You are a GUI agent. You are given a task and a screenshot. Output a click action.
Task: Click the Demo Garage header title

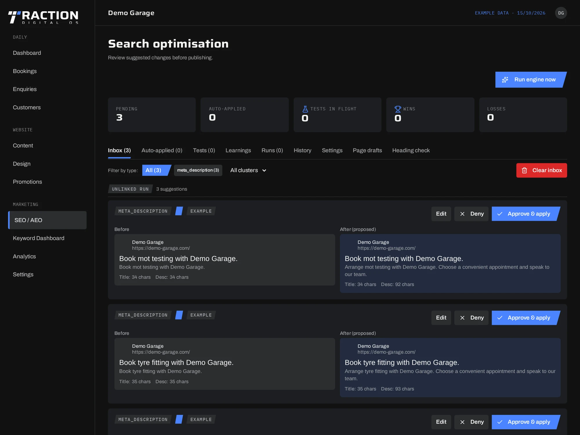coord(131,13)
